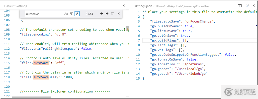Click the "utf8" value on line 109
This screenshot has height=99, width=258.
tap(60, 34)
